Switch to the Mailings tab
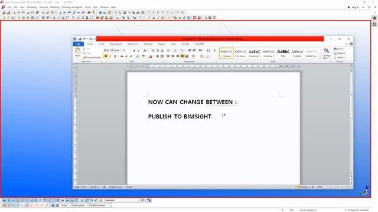Viewport: 378px width, 212px height. click(x=148, y=44)
